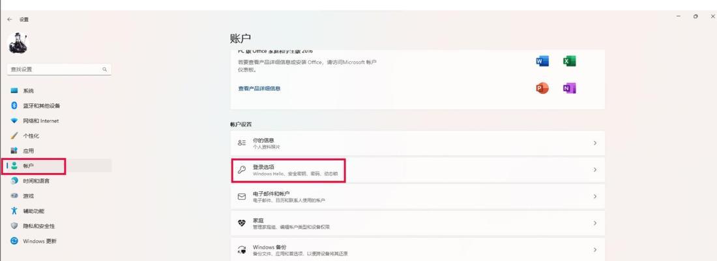
Task: Click the Excel icon in Office card
Action: (x=569, y=61)
